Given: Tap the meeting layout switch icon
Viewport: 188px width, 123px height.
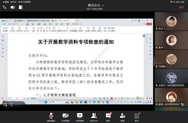Looking at the screenshot, I should pyautogui.click(x=21, y=7).
